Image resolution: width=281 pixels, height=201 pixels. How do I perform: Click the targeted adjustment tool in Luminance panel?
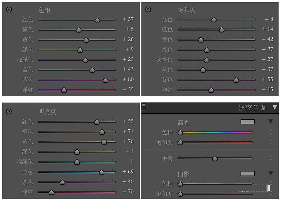point(9,112)
